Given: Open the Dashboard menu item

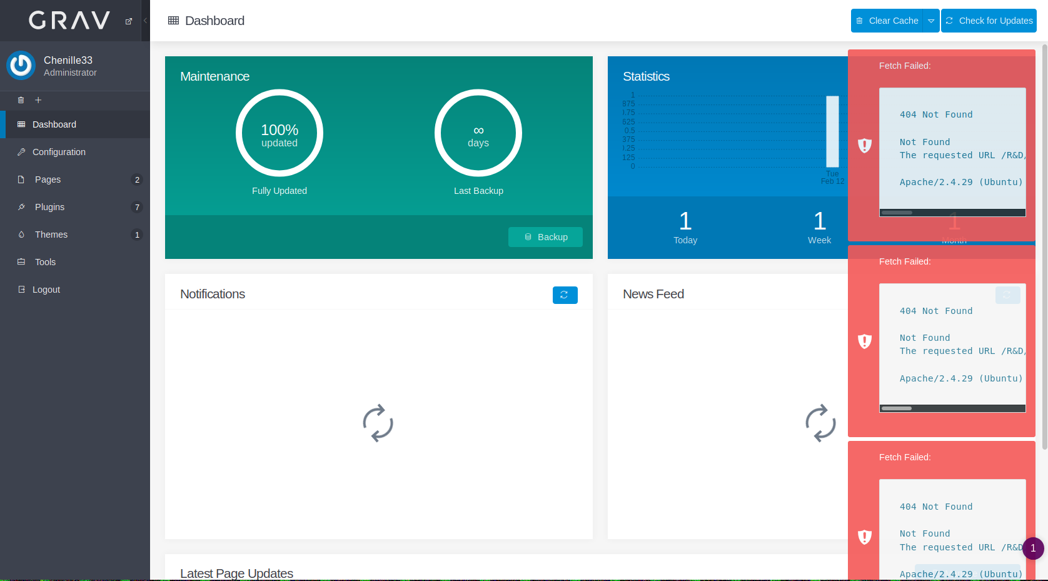Looking at the screenshot, I should pyautogui.click(x=75, y=124).
